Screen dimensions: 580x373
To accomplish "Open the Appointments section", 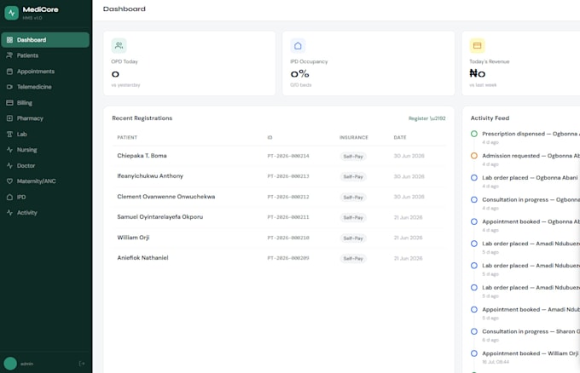I will point(45,72).
